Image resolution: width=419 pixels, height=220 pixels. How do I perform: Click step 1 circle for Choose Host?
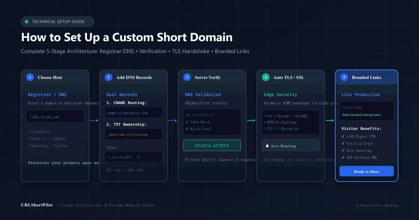(30, 77)
